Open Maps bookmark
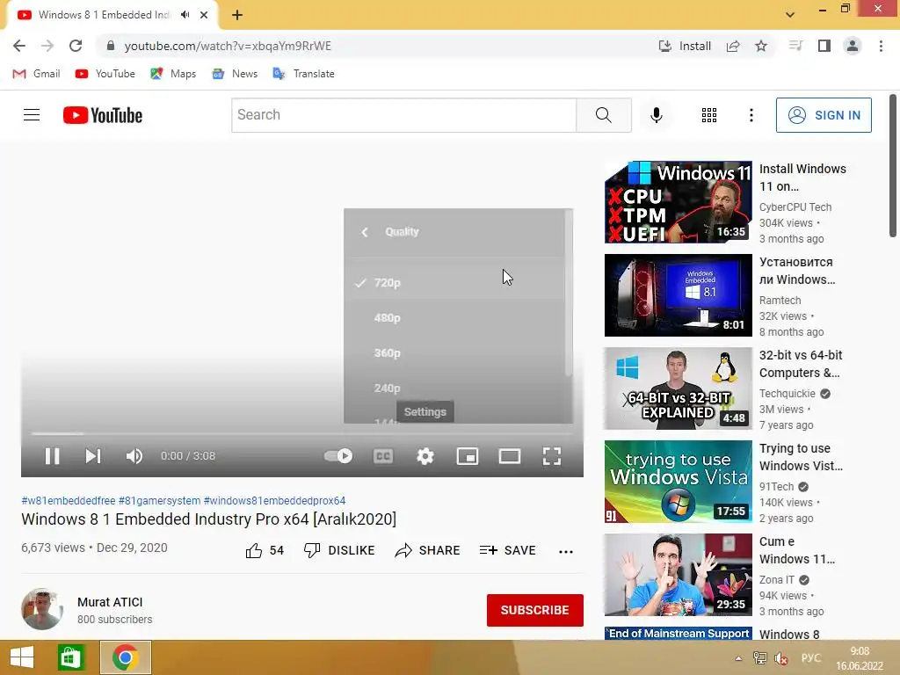 point(173,74)
